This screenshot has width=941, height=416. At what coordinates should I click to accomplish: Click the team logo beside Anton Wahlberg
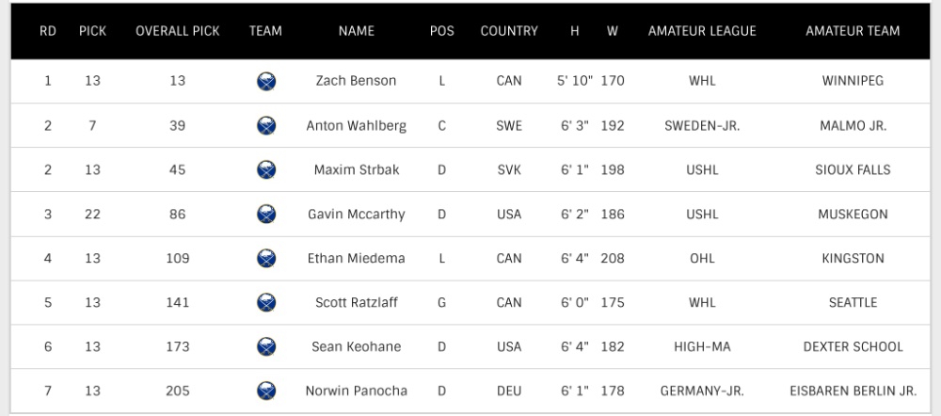click(266, 125)
